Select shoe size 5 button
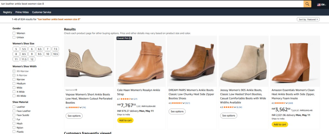Screen dimensions: 329x134 [16, 49]
